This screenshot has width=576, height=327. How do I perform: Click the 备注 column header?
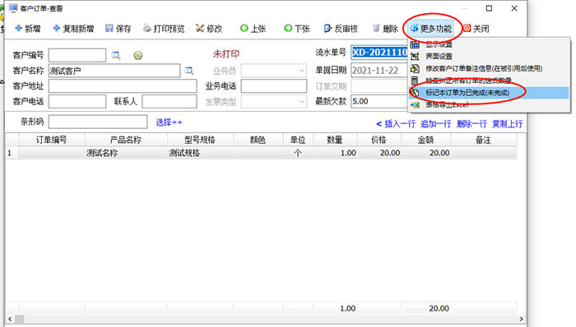tap(484, 140)
